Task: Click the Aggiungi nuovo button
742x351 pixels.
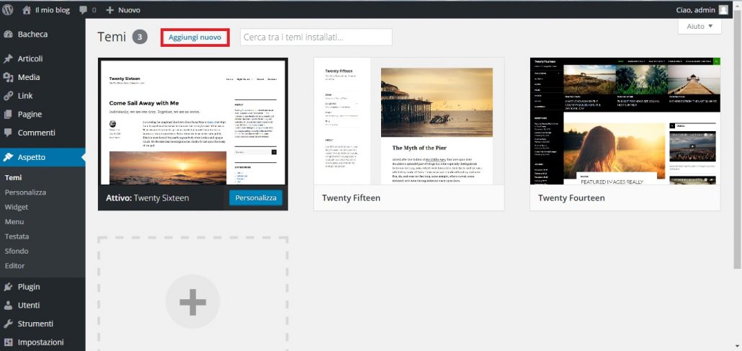Action: click(195, 37)
